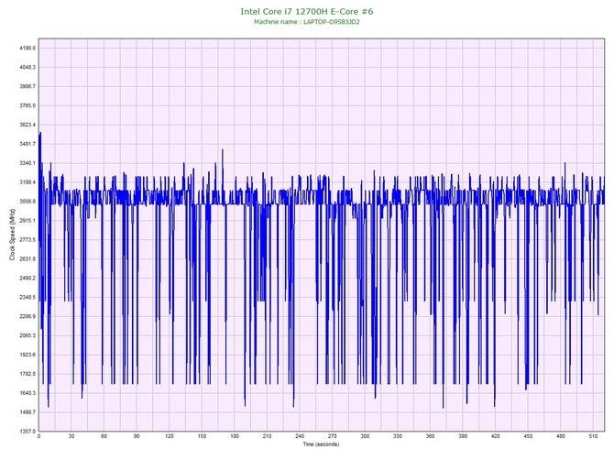Select the Machine name LAPTOP-O9SB5JD2 subtitle
Viewport: 614px width, 460px height.
point(307,22)
